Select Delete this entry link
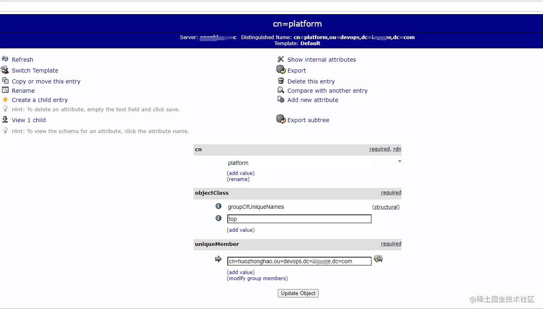This screenshot has height=312, width=543. 311,81
